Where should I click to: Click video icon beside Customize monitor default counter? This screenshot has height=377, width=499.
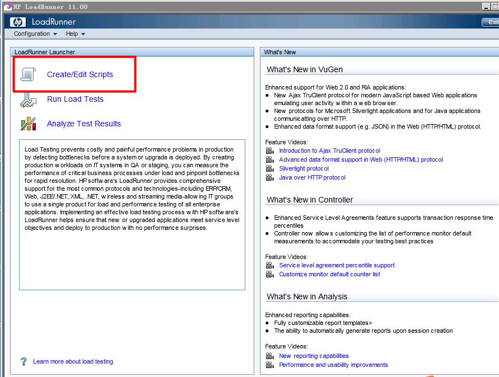(270, 274)
